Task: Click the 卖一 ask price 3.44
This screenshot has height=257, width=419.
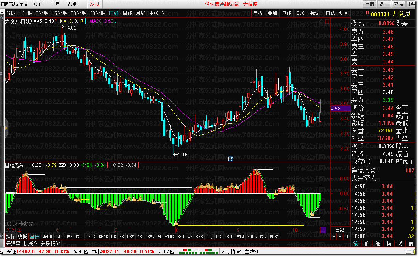Action: point(388,61)
